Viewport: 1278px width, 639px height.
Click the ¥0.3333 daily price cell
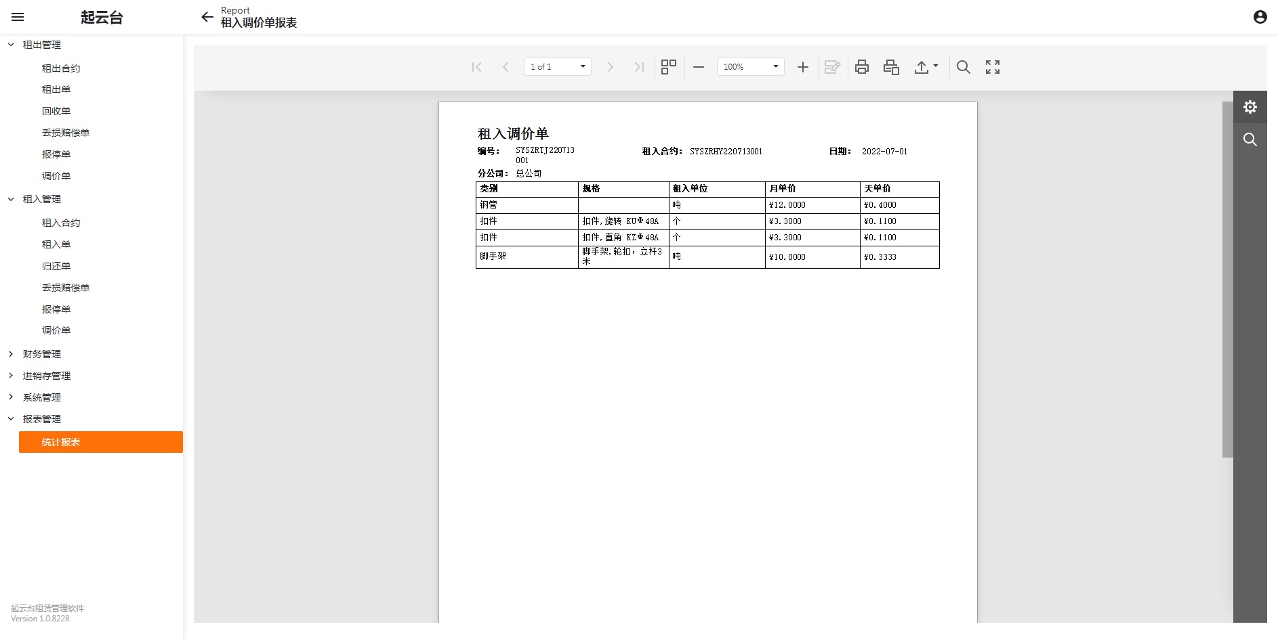pyautogui.click(x=899, y=257)
